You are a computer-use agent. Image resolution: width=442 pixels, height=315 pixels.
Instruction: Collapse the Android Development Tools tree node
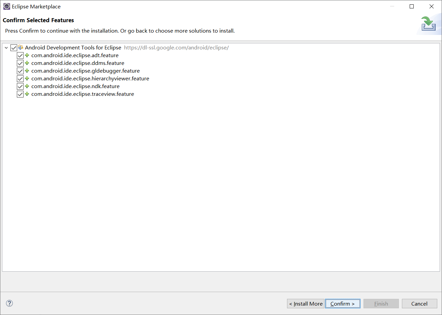[x=6, y=48]
